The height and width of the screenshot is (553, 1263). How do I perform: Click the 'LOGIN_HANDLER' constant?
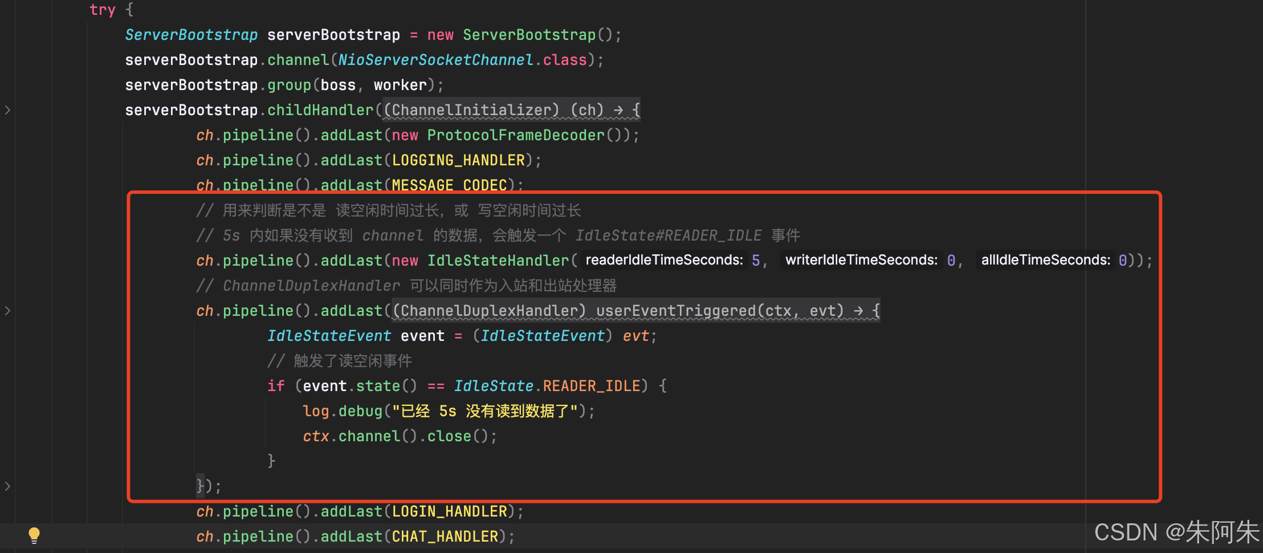(449, 511)
